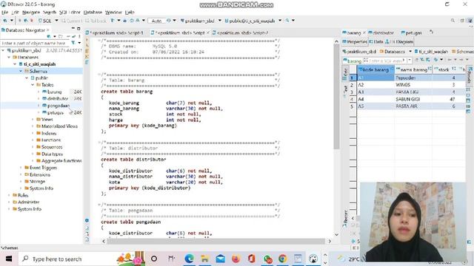Image resolution: width=474 pixels, height=266 pixels.
Task: Collapse the Schemas node
Action: click(21, 71)
